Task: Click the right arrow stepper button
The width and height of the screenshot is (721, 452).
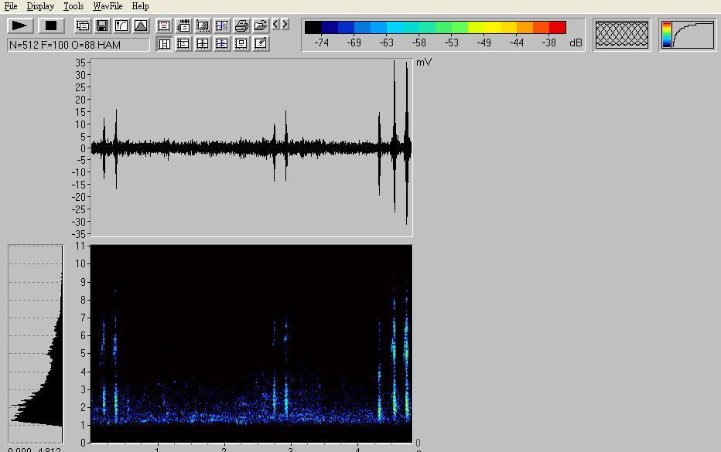Action: pyautogui.click(x=285, y=24)
